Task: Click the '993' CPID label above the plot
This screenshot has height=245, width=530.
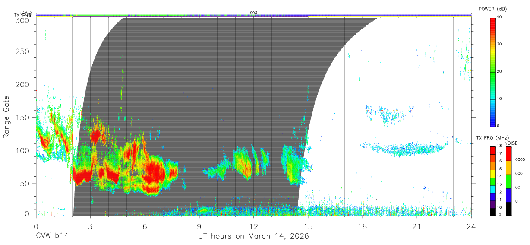Action: [x=254, y=13]
